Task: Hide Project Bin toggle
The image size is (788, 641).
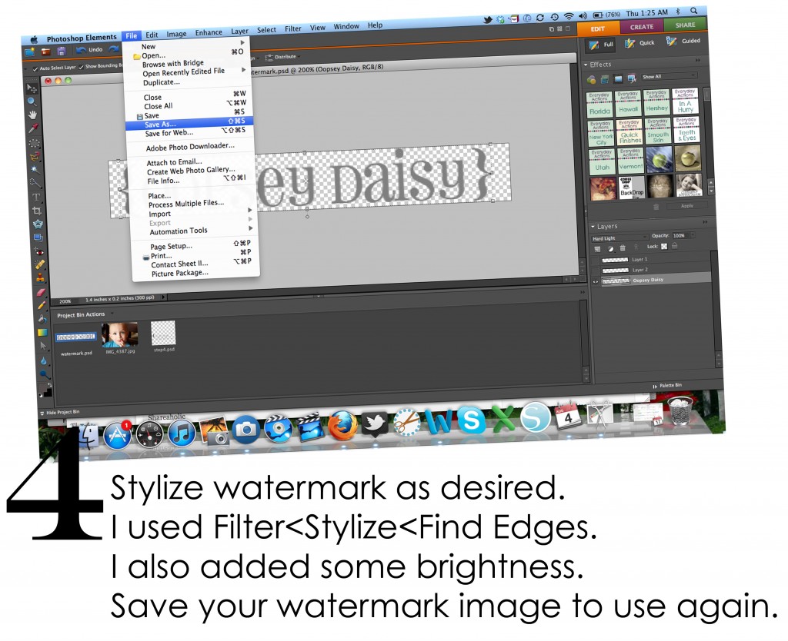Action: [x=59, y=412]
